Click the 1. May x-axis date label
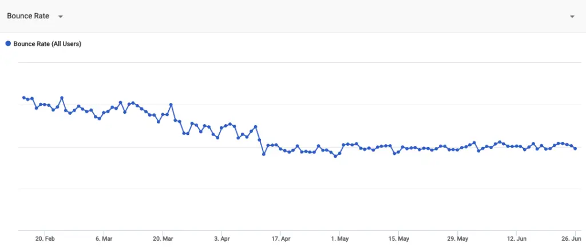Image resolution: width=586 pixels, height=251 pixels. tap(339, 238)
